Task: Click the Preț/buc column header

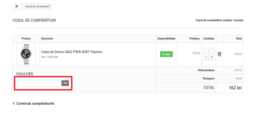Action: click(195, 39)
